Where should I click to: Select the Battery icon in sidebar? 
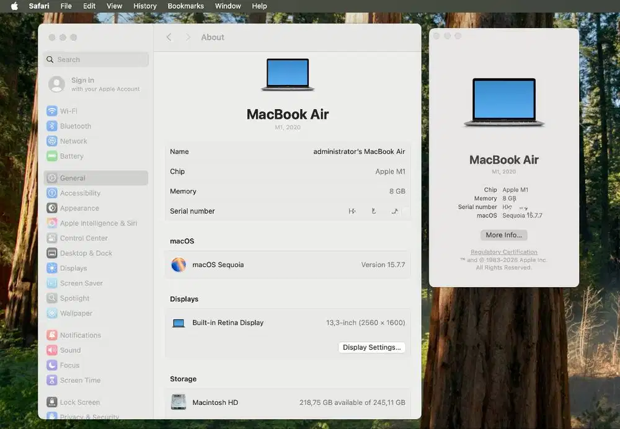pos(52,156)
